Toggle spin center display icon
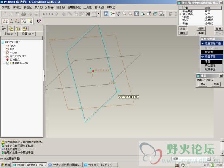Viewport: 224px width, 168px height. pyautogui.click(x=112, y=14)
